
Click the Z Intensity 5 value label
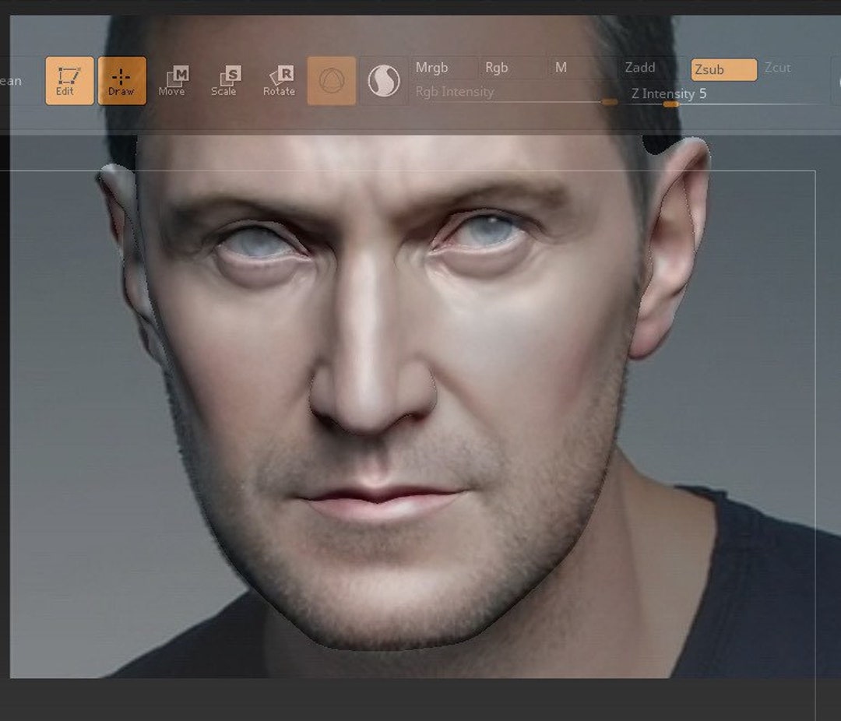pyautogui.click(x=668, y=94)
